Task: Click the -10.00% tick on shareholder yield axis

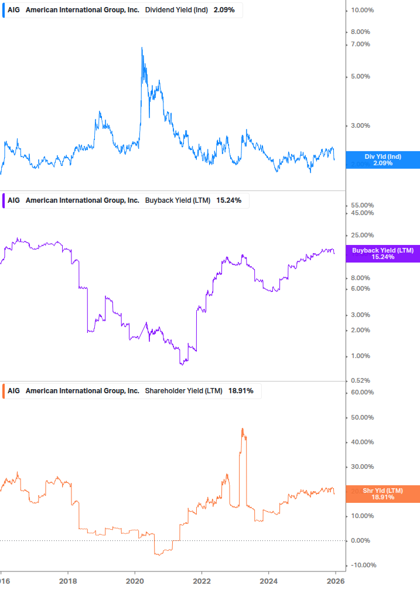Action: pyautogui.click(x=363, y=565)
